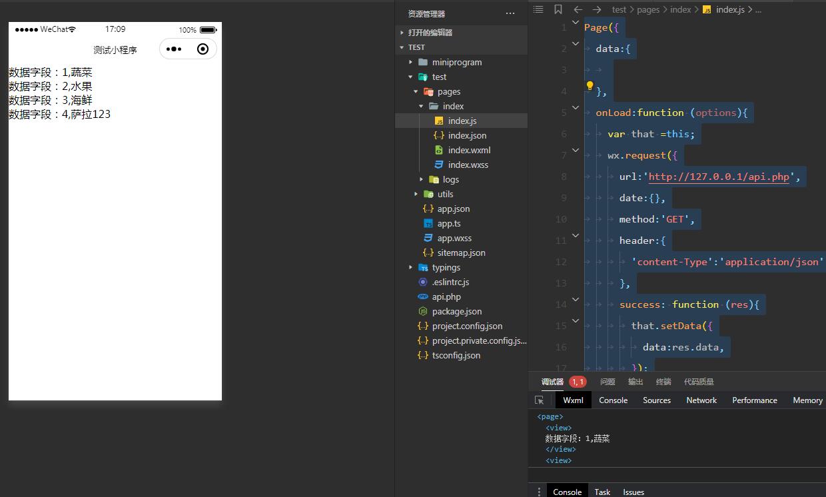Click the 'index' folder breadcrumb segment
Screen dimensions: 826x497
click(x=680, y=9)
